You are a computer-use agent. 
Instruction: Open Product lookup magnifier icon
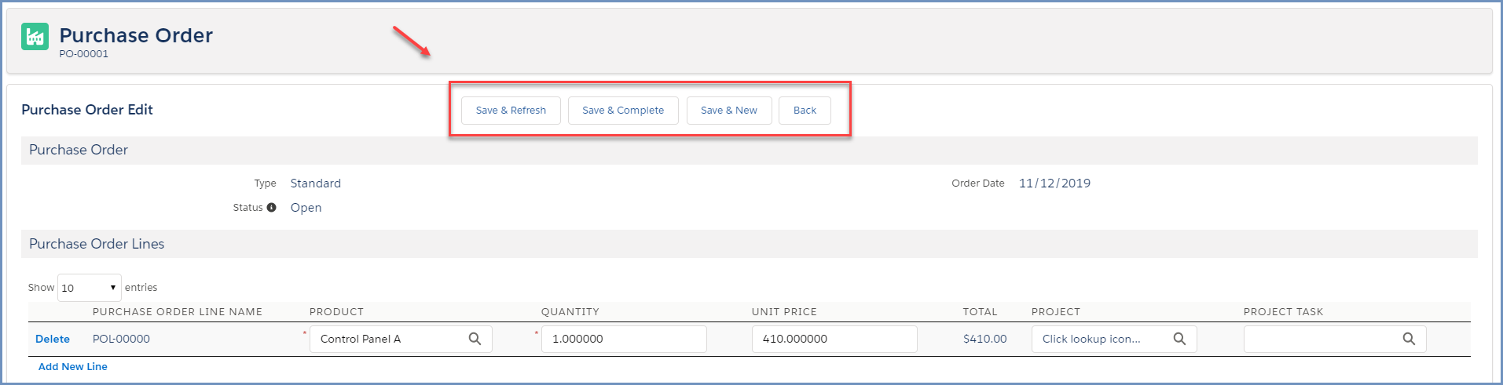click(x=475, y=339)
